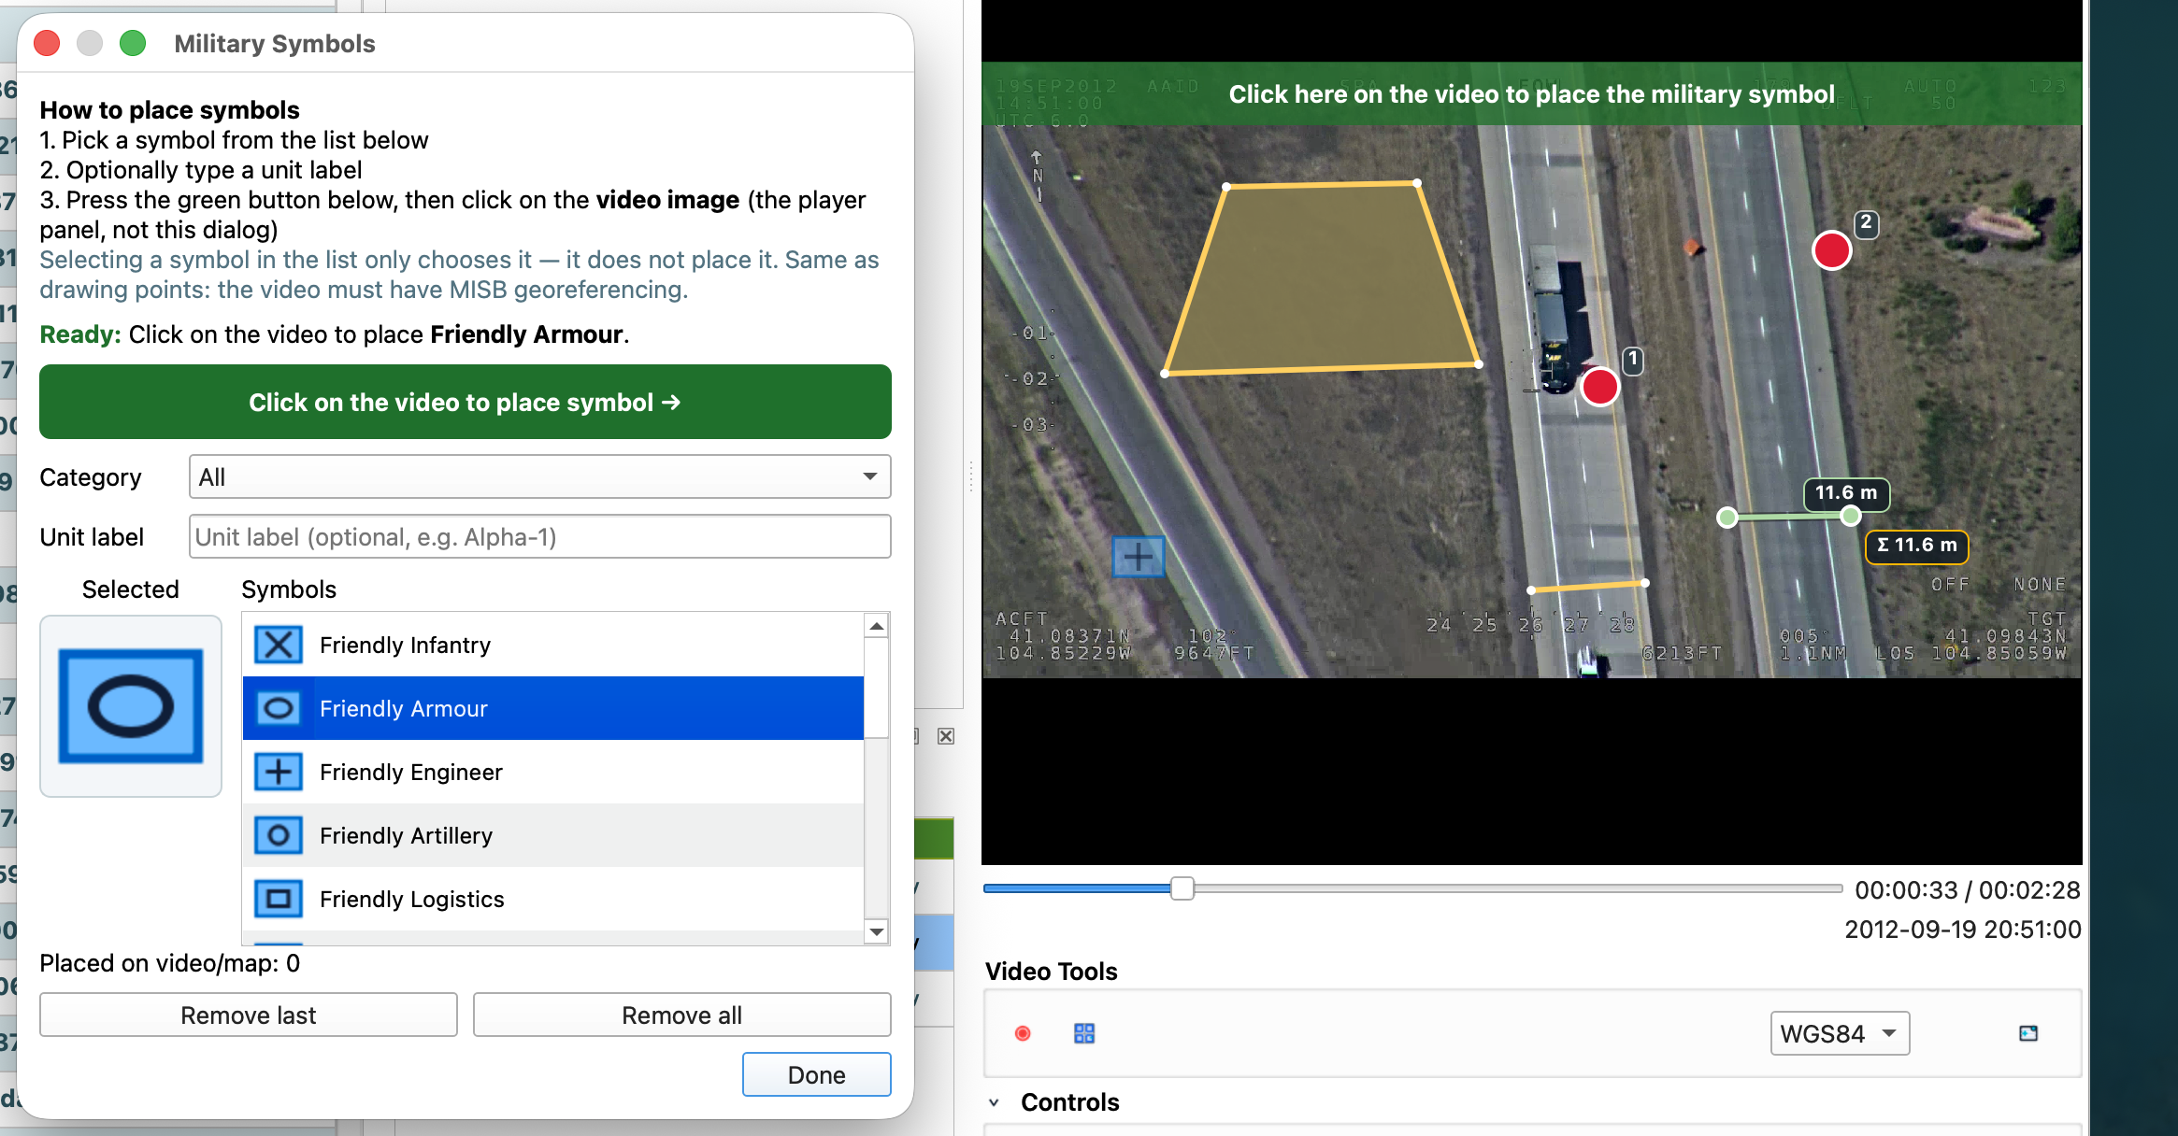Click red point marker numbered 2
This screenshot has width=2178, height=1136.
pyautogui.click(x=1831, y=250)
